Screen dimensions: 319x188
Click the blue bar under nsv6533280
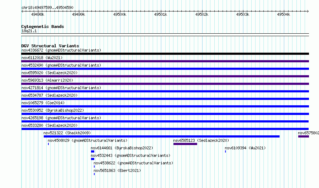165,129
